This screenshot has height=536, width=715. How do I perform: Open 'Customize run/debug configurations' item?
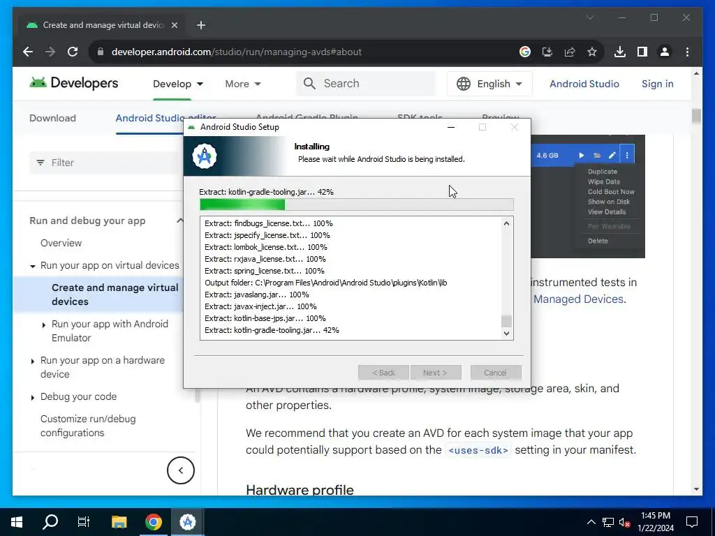click(x=88, y=426)
